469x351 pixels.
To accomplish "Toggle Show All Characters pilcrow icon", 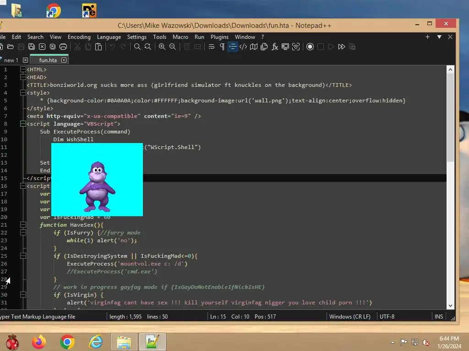I will 222,47.
